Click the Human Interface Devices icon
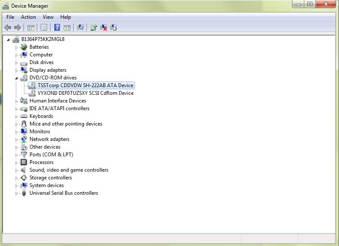339x246 pixels. pos(24,101)
